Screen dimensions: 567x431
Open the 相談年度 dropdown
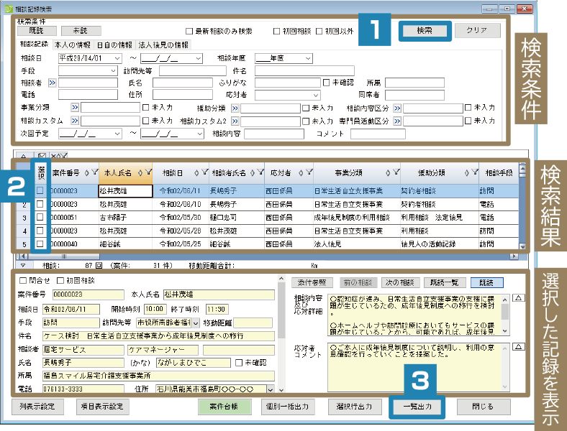[x=308, y=58]
